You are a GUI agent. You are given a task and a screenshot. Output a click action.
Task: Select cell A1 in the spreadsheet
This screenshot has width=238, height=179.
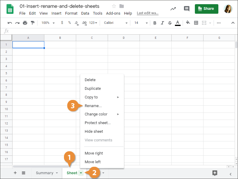coord(28,44)
